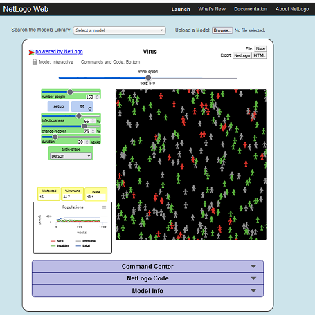Click the infectiousness slider handle
The image size is (315, 315).
(x=79, y=115)
